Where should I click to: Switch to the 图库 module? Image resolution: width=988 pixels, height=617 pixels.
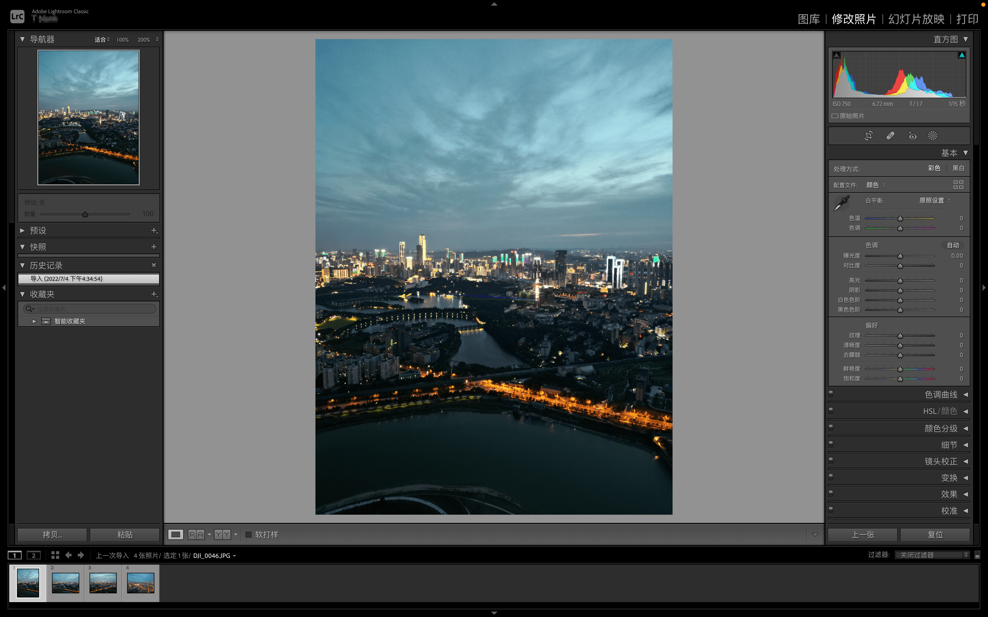pyautogui.click(x=808, y=19)
